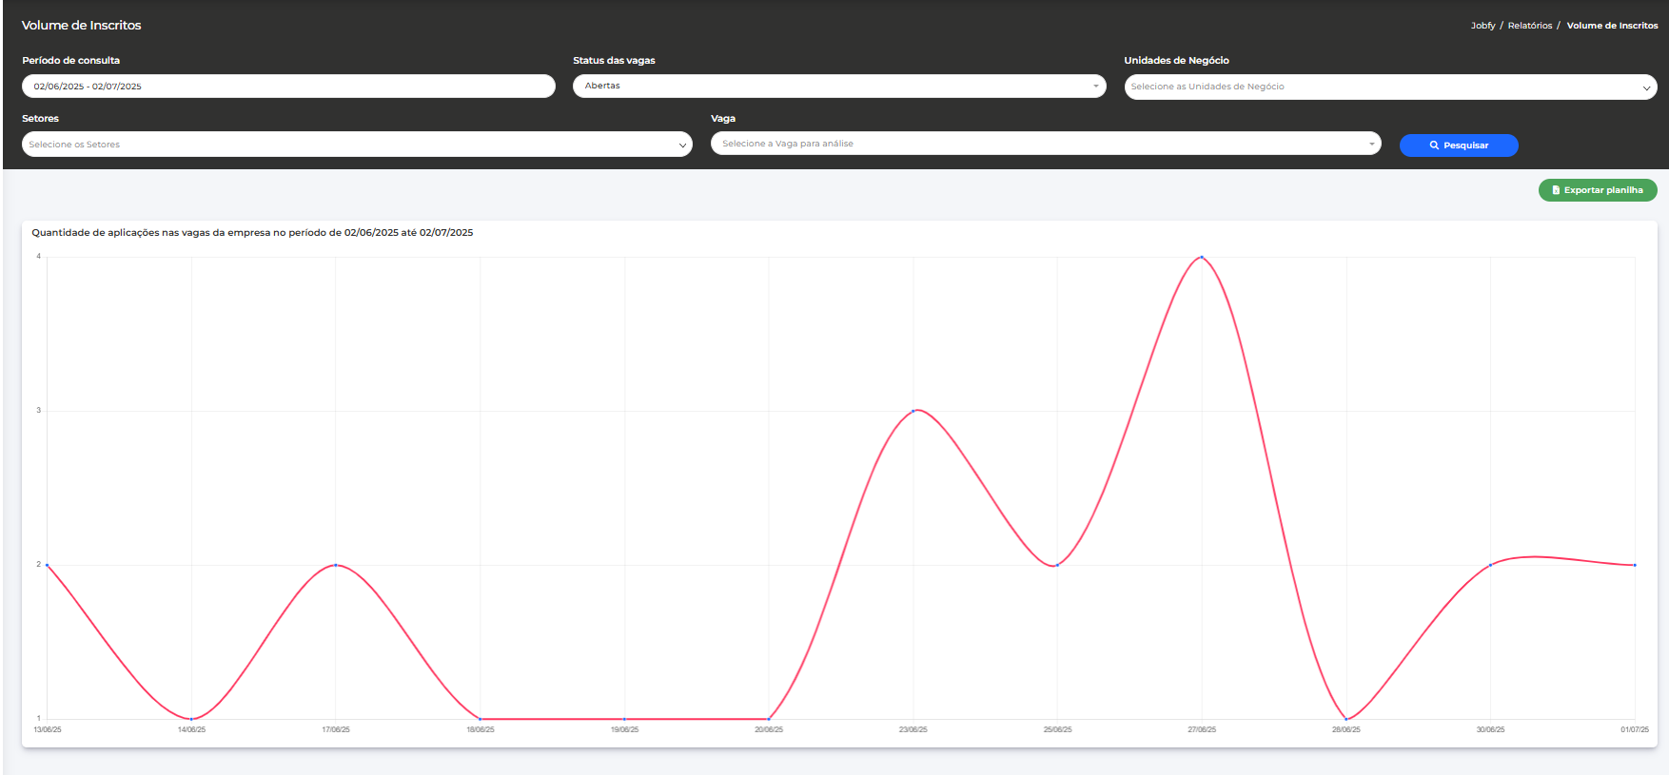Screen dimensions: 1669x775
Task: Click the chart point at 14/06/25
Action: pos(191,719)
